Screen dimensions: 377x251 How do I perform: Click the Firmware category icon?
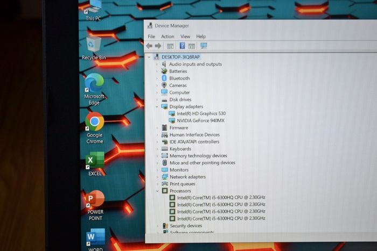tap(164, 127)
